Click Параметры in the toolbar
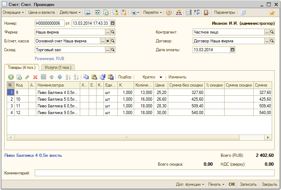281x190 pixels. [x=225, y=12]
